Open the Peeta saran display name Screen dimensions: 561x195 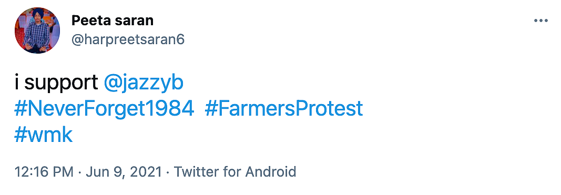(x=113, y=20)
